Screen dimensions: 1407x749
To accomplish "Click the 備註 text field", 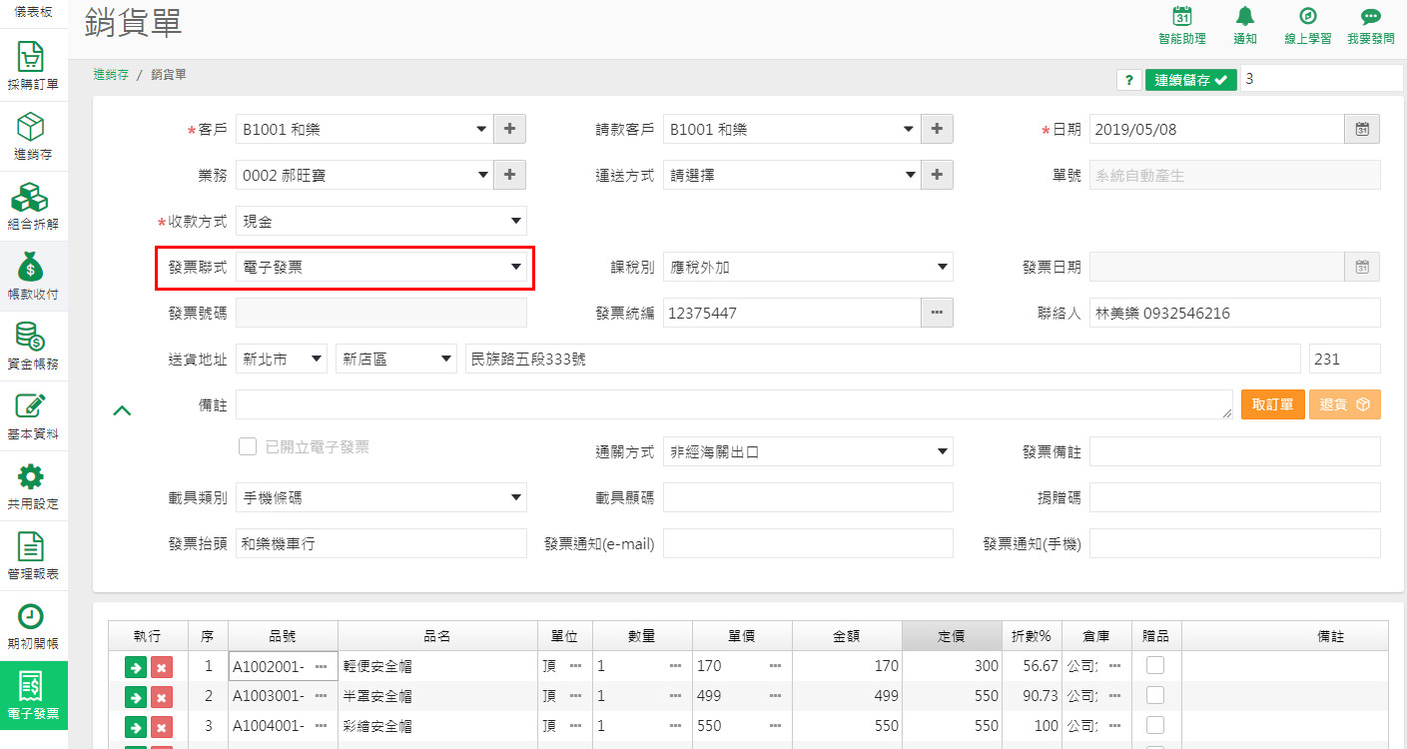I will point(734,404).
